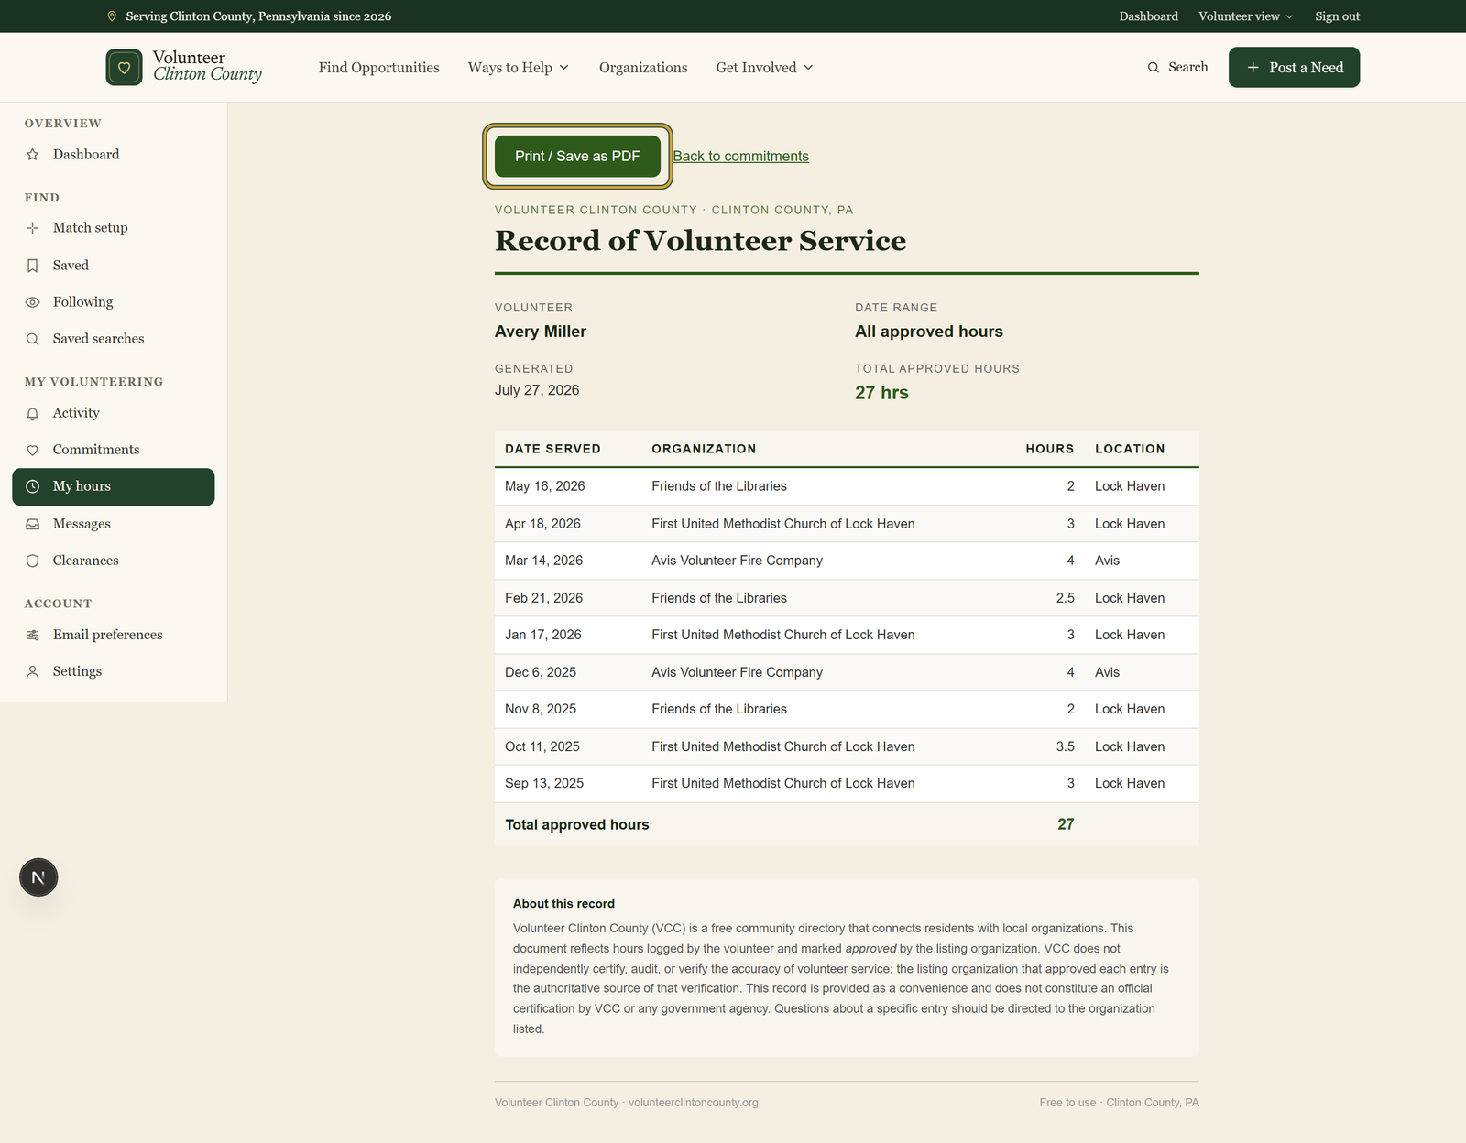Screen dimensions: 1466x1143
Task: Click the LOCATION column header
Action: 1130,449
